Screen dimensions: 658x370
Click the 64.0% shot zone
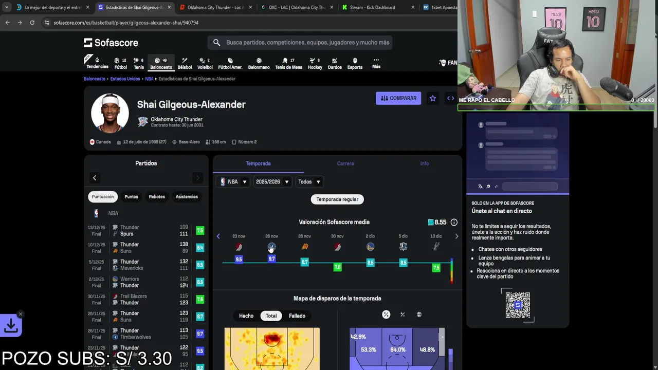(397, 349)
